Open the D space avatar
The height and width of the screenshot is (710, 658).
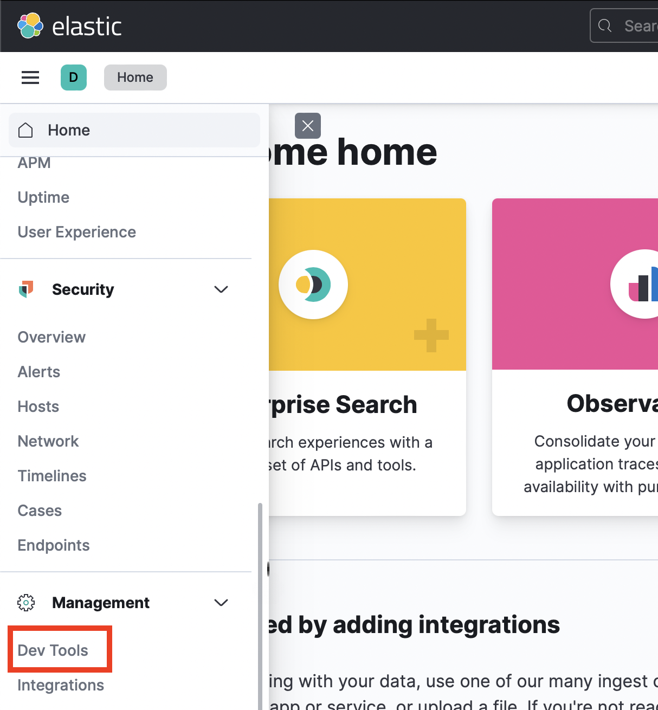point(74,78)
